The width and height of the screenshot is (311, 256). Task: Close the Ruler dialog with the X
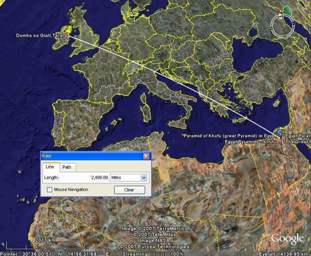146,156
